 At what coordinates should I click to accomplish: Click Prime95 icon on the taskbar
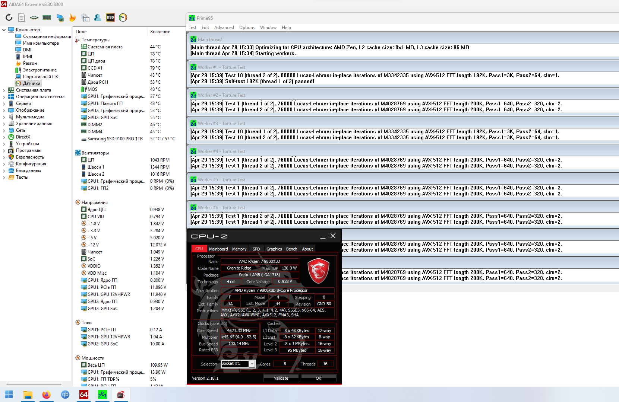pos(102,395)
